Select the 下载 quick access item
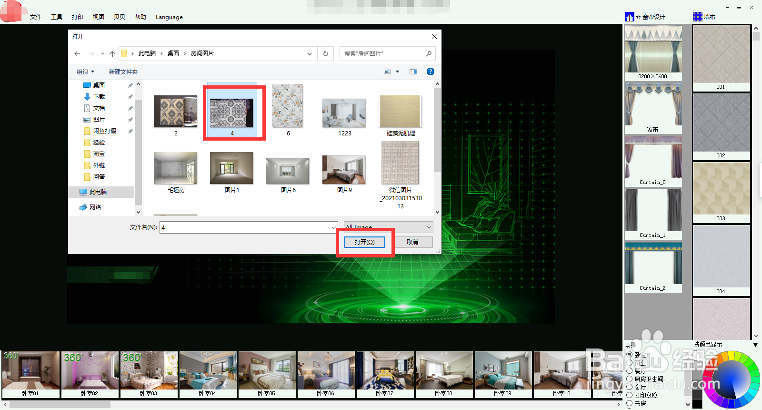The height and width of the screenshot is (410, 762). 99,97
